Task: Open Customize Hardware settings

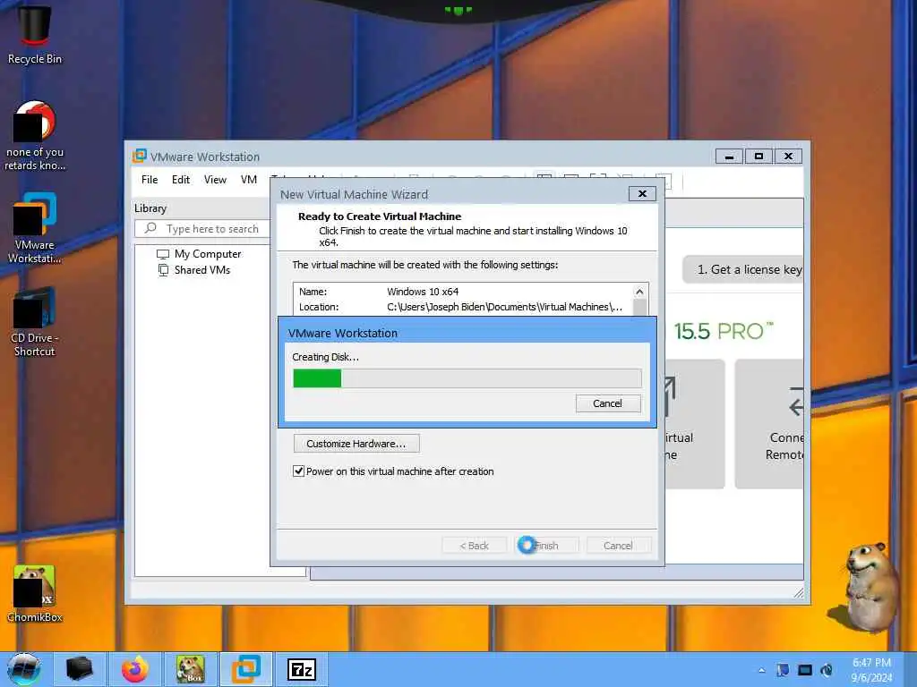Action: click(x=356, y=444)
